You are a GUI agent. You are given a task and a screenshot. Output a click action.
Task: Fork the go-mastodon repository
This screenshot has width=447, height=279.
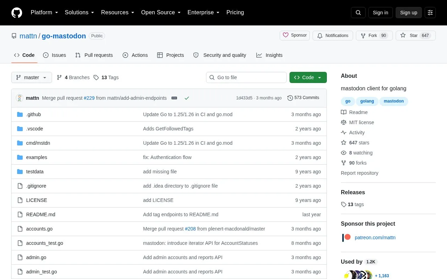374,36
